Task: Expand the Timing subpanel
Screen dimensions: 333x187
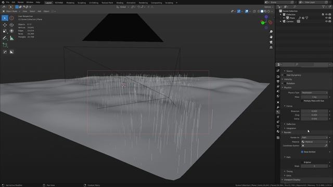Action: (x=289, y=171)
